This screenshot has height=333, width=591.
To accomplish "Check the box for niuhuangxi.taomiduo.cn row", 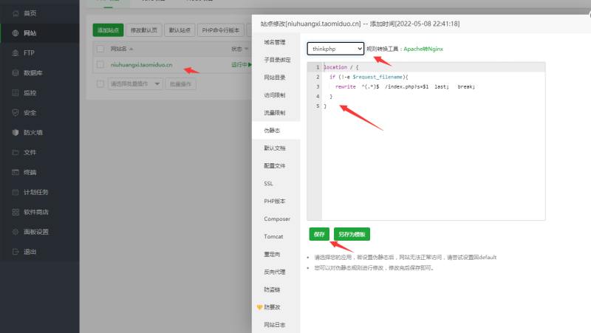I will [101, 65].
